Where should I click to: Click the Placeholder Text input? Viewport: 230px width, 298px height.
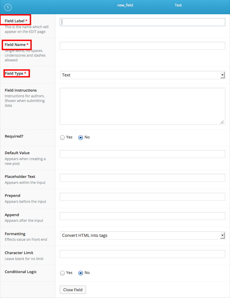(x=142, y=178)
